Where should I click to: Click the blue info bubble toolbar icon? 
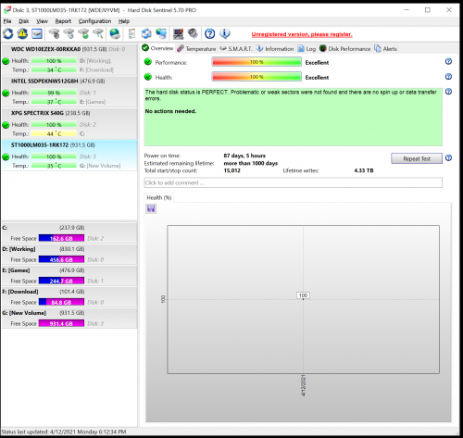coord(225,33)
